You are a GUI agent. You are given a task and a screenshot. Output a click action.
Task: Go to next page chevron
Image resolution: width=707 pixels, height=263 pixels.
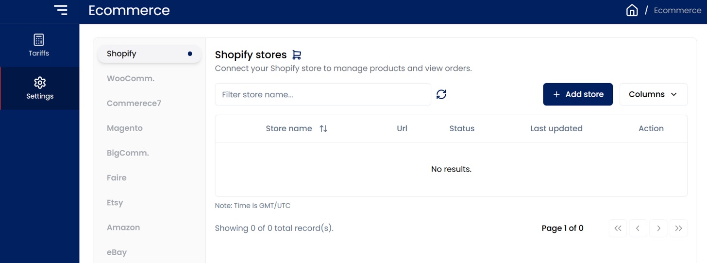[658, 228]
